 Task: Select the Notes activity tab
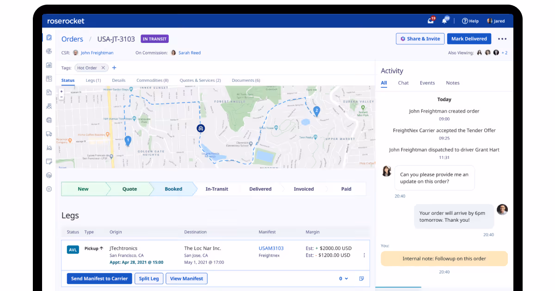click(x=453, y=83)
